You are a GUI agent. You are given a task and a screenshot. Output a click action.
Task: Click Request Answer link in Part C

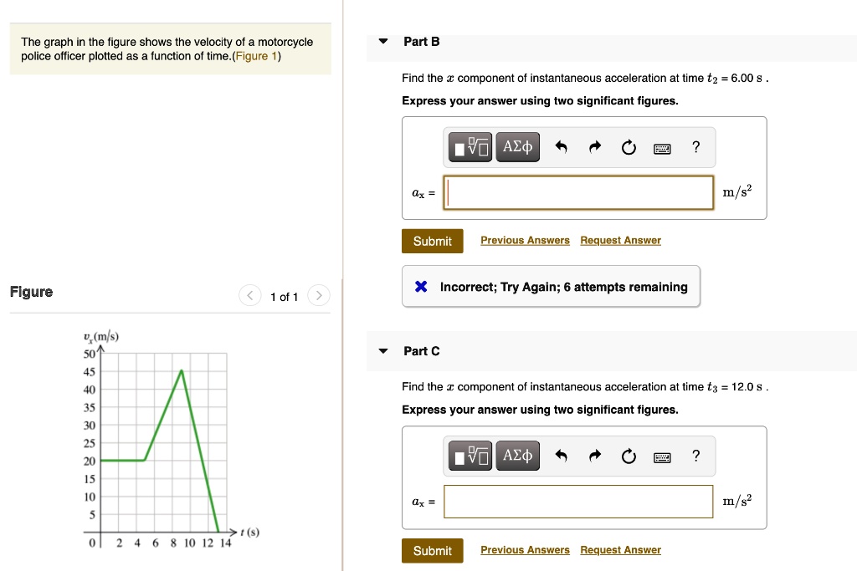pos(620,550)
